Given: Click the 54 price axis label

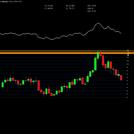Looking at the screenshot, I should [127, 98].
